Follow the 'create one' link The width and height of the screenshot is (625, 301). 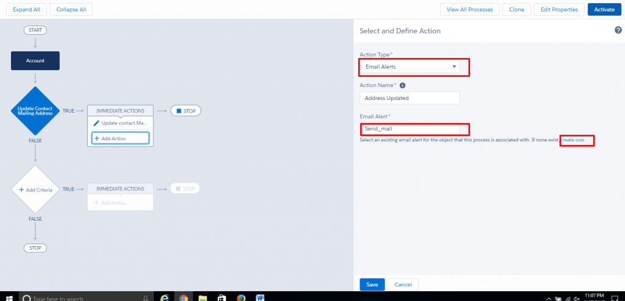point(573,141)
